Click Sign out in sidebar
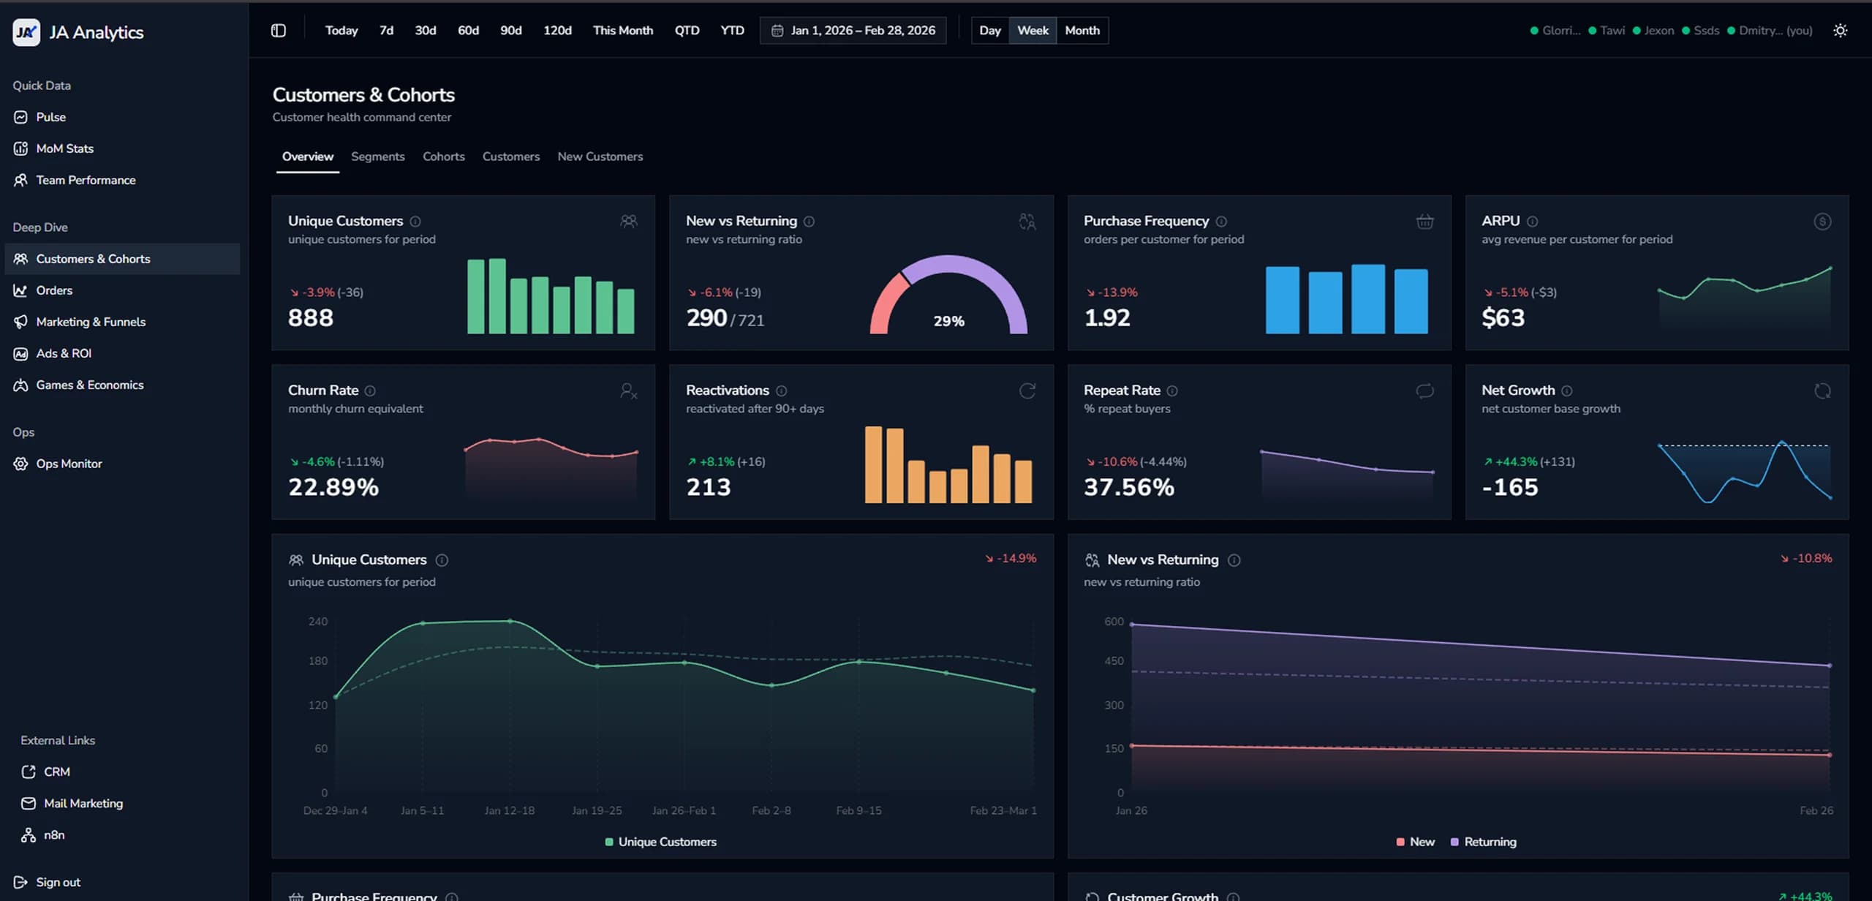Screen dimensions: 1872x901 coord(58,882)
